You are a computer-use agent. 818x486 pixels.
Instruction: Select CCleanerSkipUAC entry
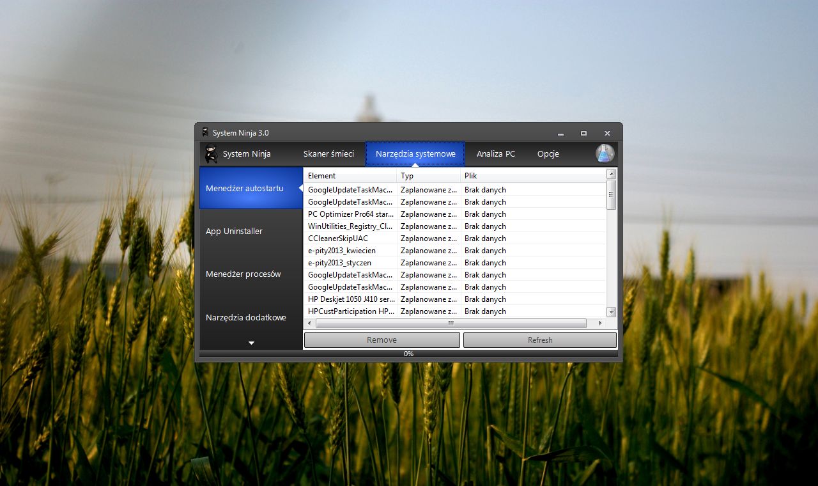tap(455, 238)
